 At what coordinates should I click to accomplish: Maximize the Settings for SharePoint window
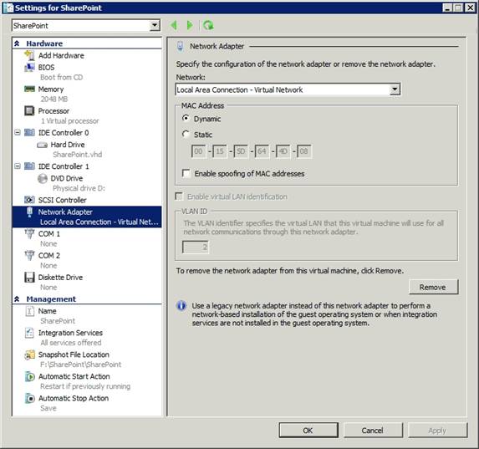pyautogui.click(x=459, y=8)
